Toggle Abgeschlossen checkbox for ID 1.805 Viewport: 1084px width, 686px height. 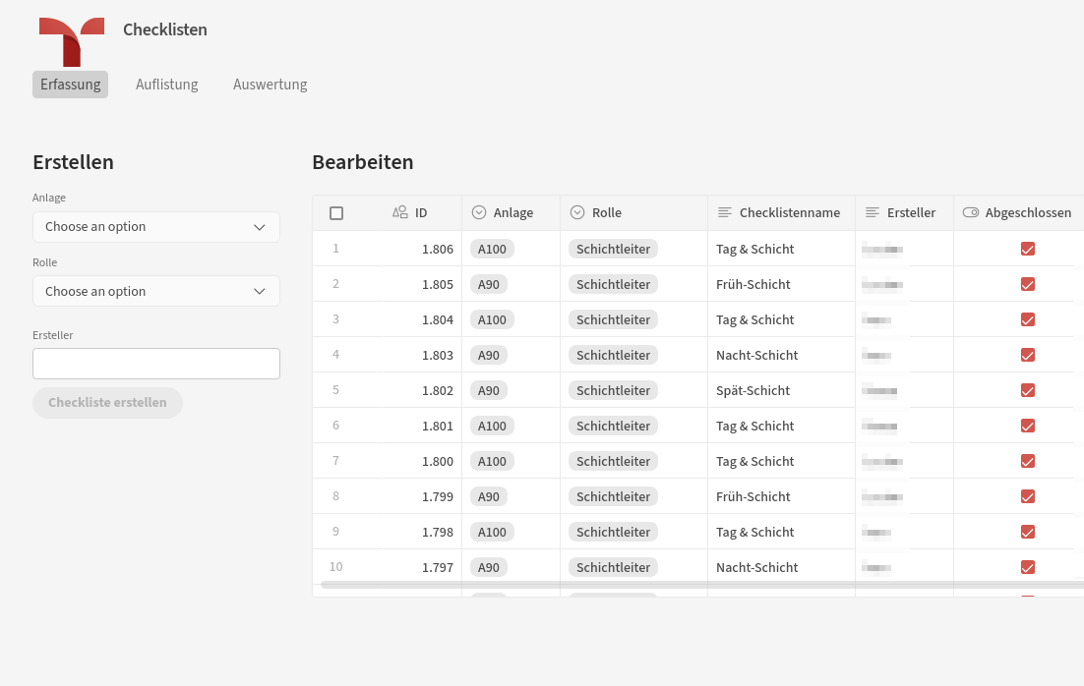coord(1028,284)
